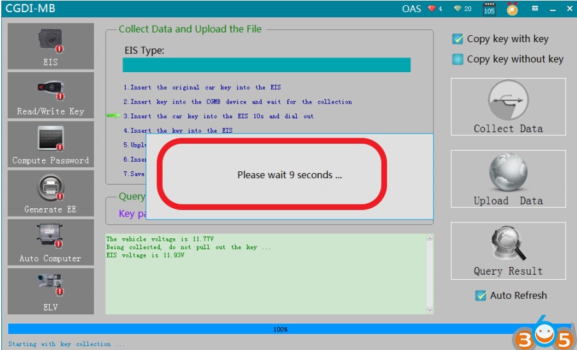Open the Generate EE module

[50, 194]
